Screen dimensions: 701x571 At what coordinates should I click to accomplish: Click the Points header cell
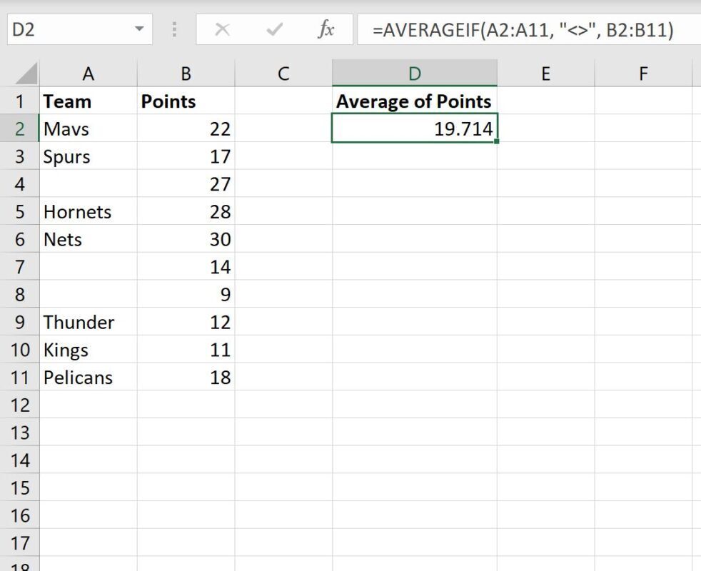(x=186, y=101)
